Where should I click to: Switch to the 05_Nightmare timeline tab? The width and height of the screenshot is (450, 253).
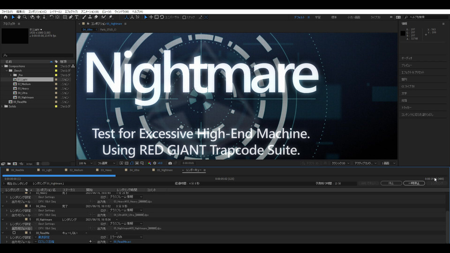pyautogui.click(x=165, y=171)
